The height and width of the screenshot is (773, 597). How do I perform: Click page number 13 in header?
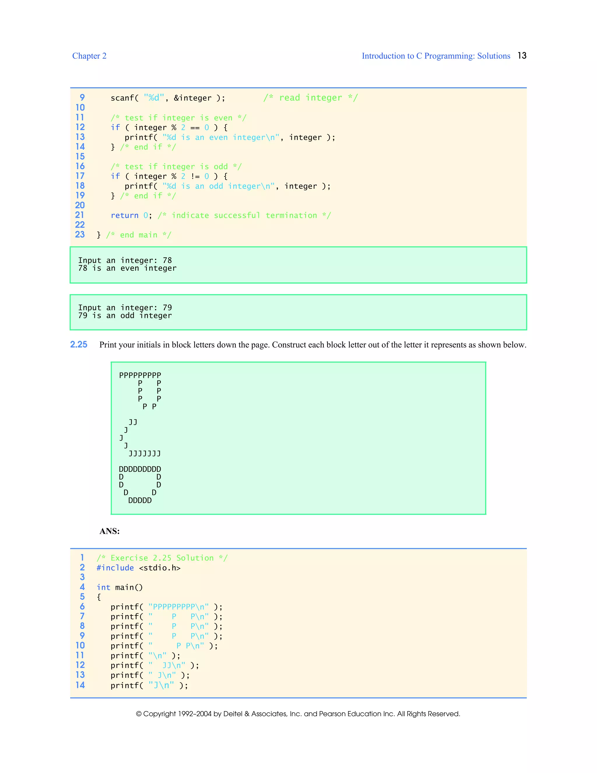point(522,55)
